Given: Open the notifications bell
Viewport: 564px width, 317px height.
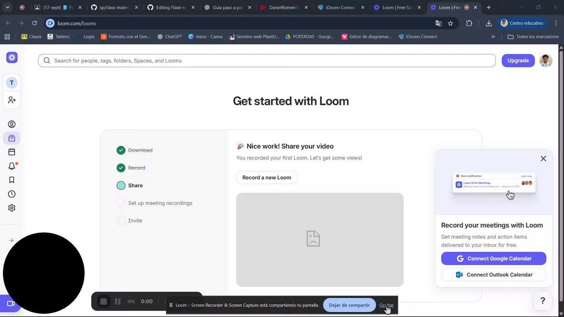Looking at the screenshot, I should [12, 166].
